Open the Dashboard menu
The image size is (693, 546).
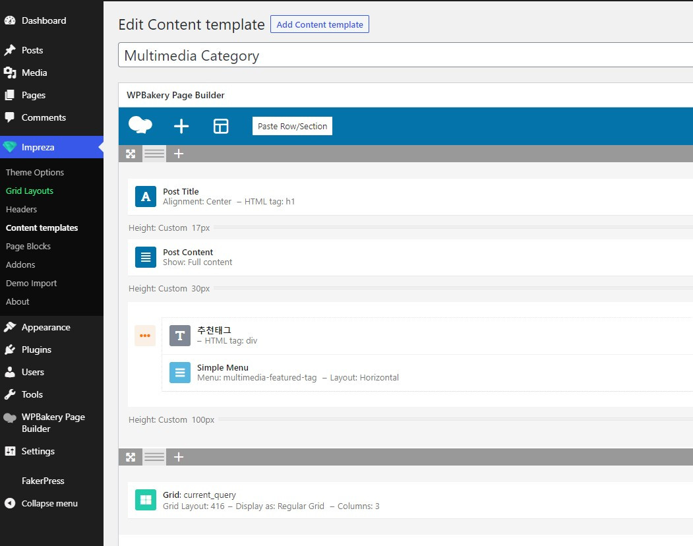coord(44,20)
